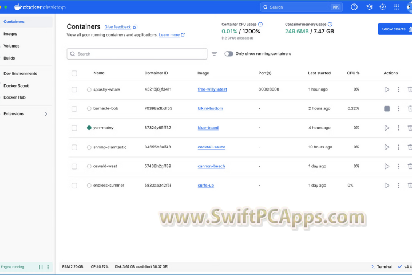Show memory usage info icon
412x275 pixels.
[330, 25]
